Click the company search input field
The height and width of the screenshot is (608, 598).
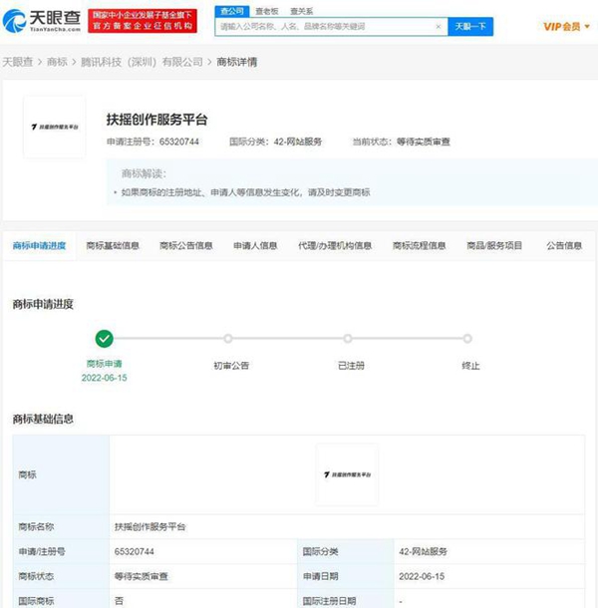pos(329,26)
